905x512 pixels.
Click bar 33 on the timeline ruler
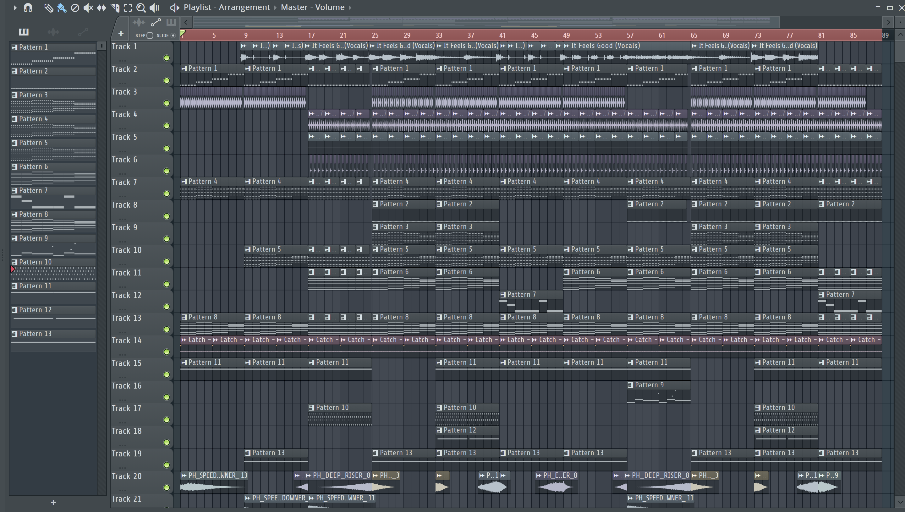pos(439,35)
